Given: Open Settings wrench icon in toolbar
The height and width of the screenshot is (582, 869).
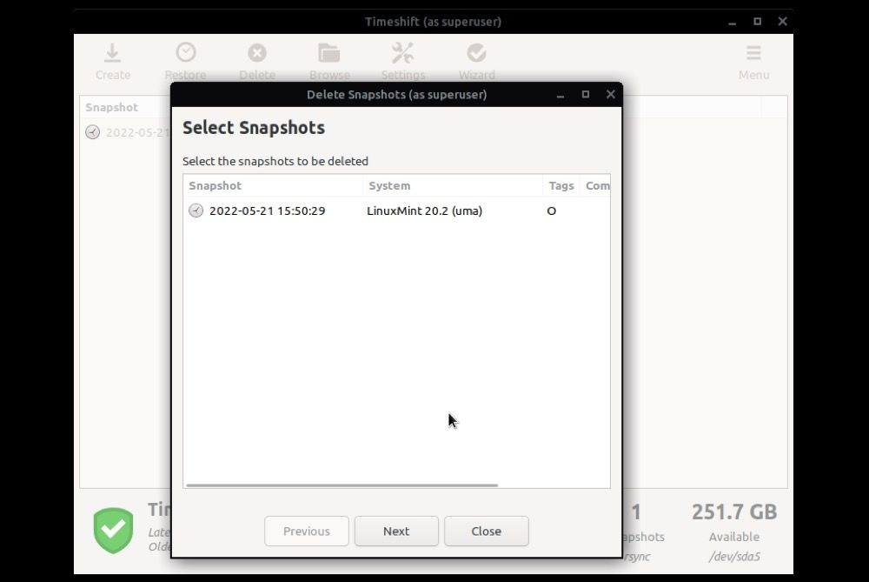Looking at the screenshot, I should [x=402, y=54].
